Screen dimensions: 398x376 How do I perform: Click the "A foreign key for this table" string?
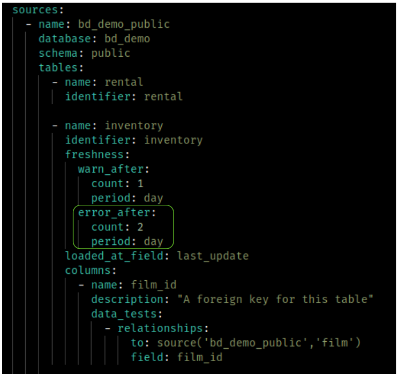click(278, 299)
